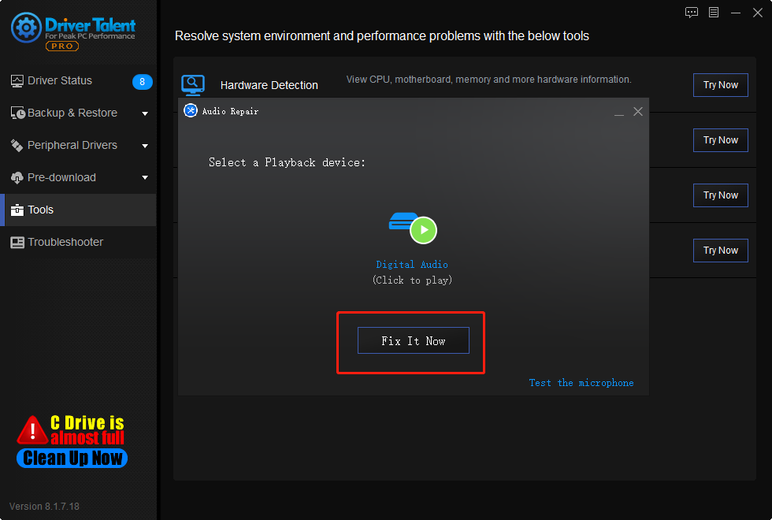This screenshot has width=772, height=520.
Task: Click Try Now for Hardware Detection
Action: coord(720,85)
